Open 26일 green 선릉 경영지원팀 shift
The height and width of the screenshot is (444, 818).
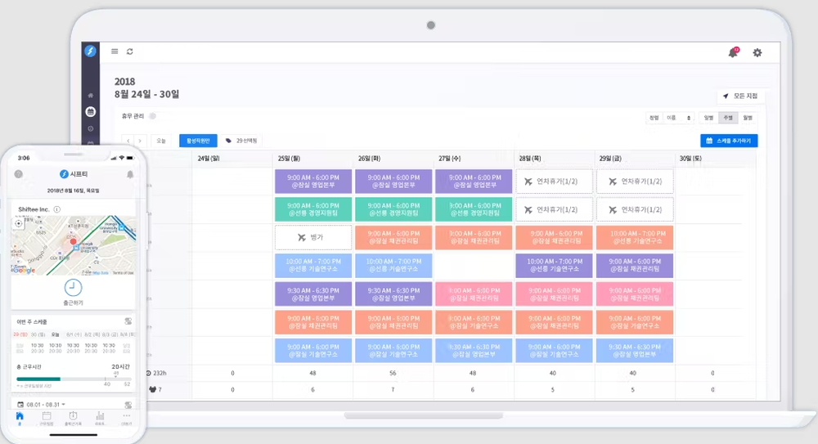tap(393, 209)
